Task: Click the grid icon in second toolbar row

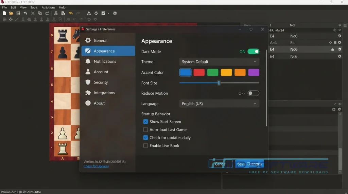Action: pyautogui.click(x=4, y=19)
